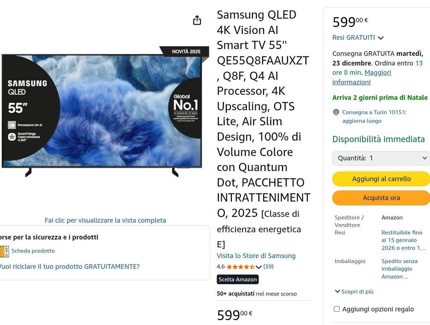The height and width of the screenshot is (325, 430).
Task: Click the share icon above product image
Action: tap(197, 20)
